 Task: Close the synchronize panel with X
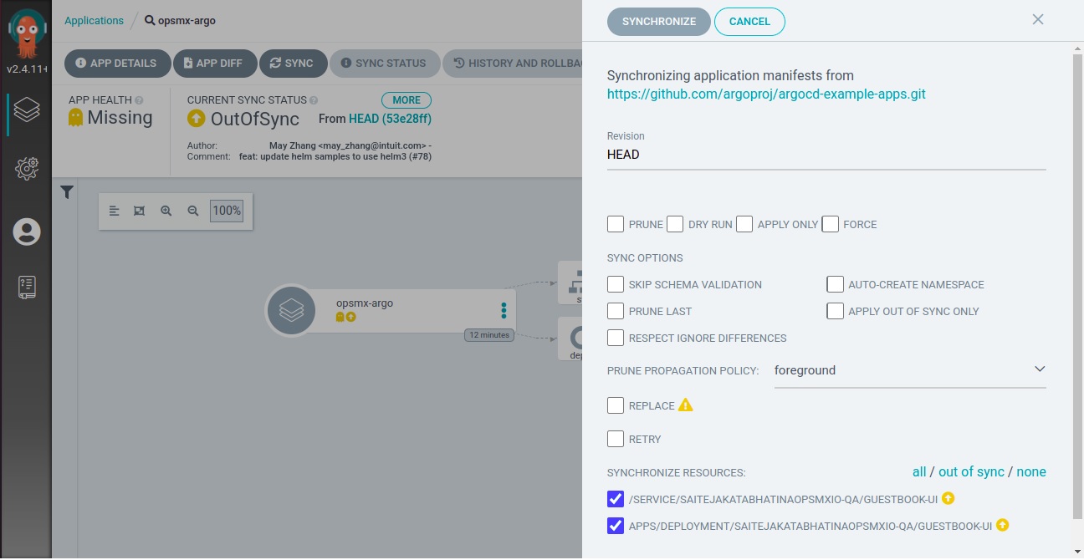[x=1038, y=19]
